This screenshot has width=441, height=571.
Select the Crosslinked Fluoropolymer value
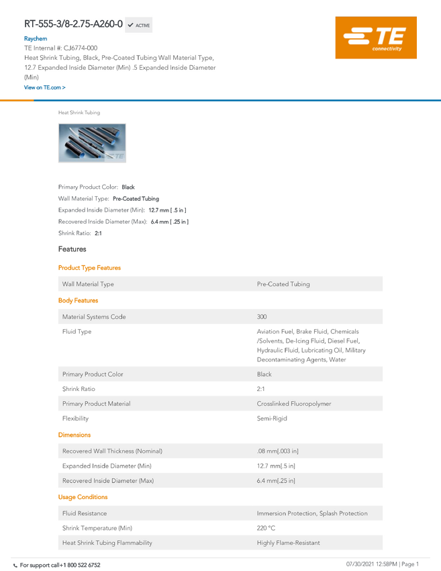click(294, 404)
